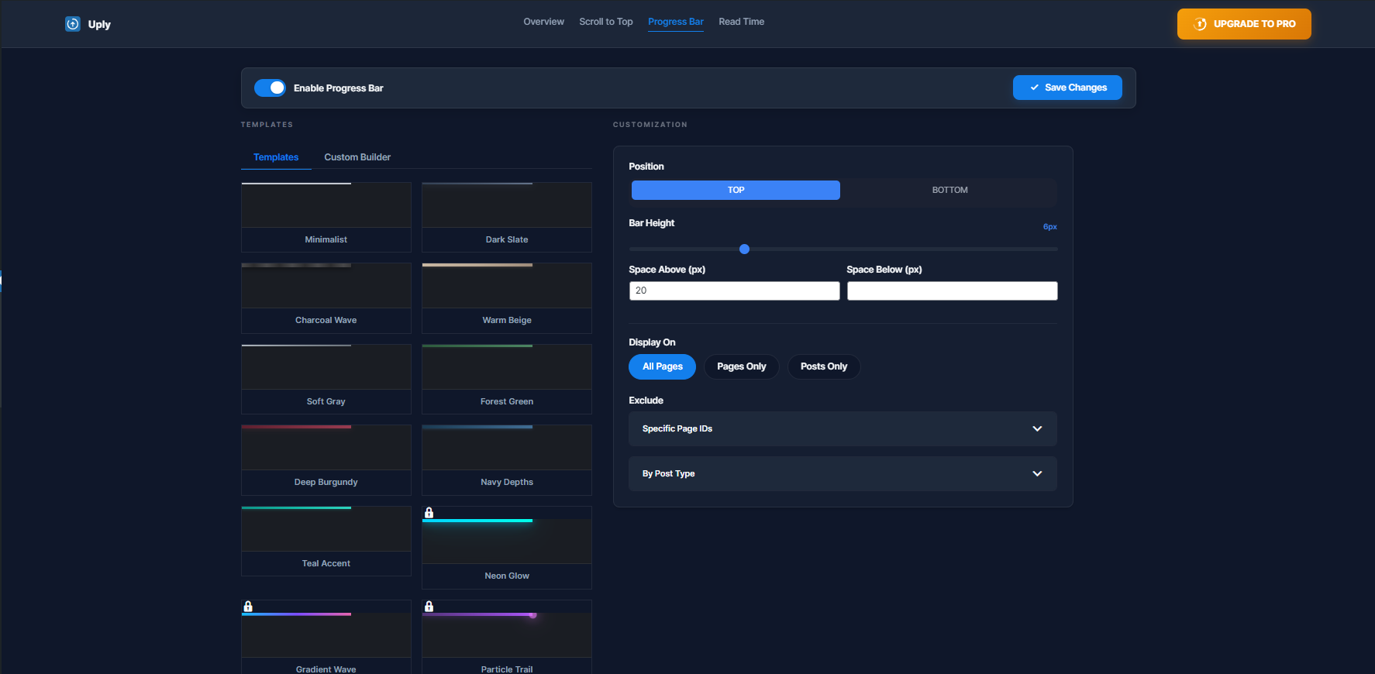Open the Progress Bar tab
The height and width of the screenshot is (674, 1375).
[676, 22]
